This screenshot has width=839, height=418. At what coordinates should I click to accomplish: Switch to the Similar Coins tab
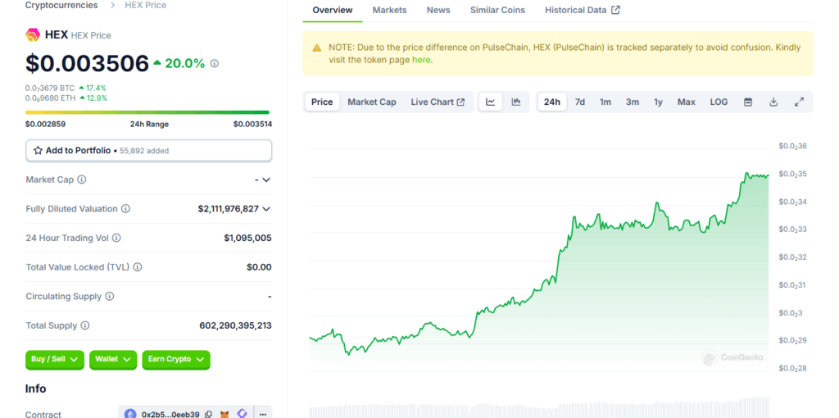(497, 10)
